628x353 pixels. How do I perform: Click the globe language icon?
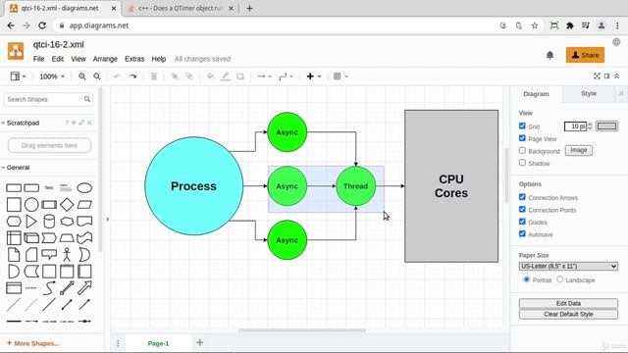click(x=616, y=42)
